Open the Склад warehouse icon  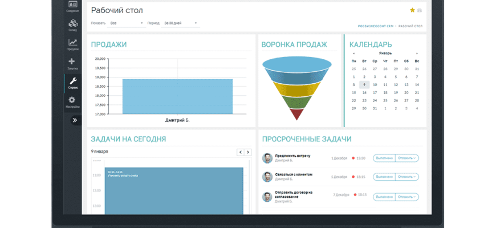pos(72,26)
